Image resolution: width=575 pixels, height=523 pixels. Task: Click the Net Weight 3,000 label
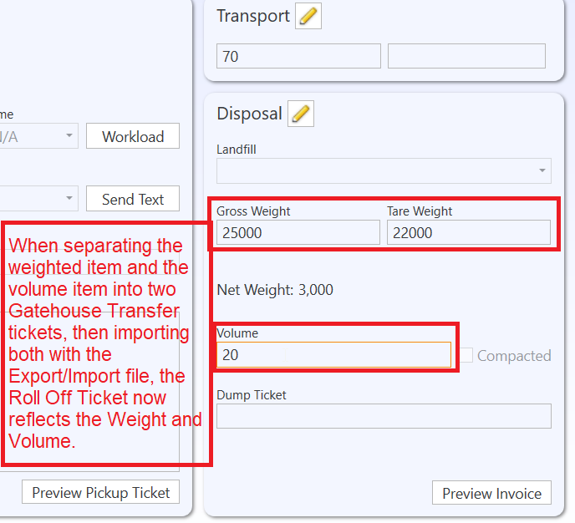(275, 291)
